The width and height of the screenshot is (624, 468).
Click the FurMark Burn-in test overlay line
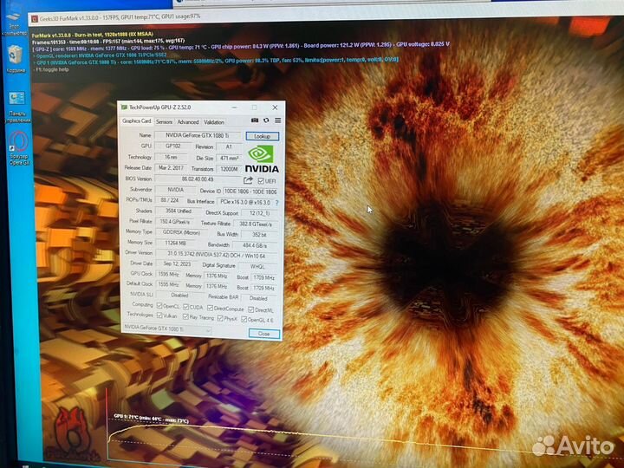point(93,35)
